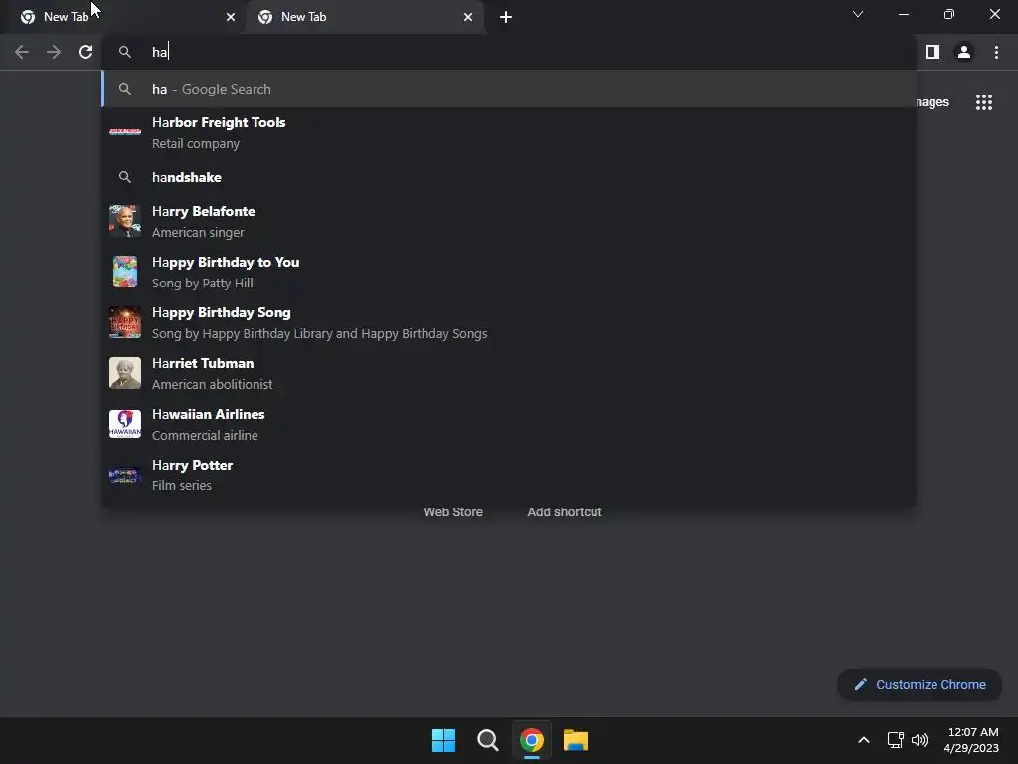This screenshot has height=764, width=1018.
Task: Open Windows taskbar Search
Action: click(x=487, y=740)
